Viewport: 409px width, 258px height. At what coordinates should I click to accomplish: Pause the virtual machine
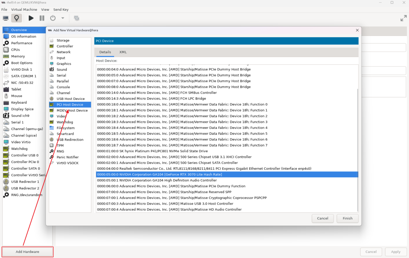point(42,18)
